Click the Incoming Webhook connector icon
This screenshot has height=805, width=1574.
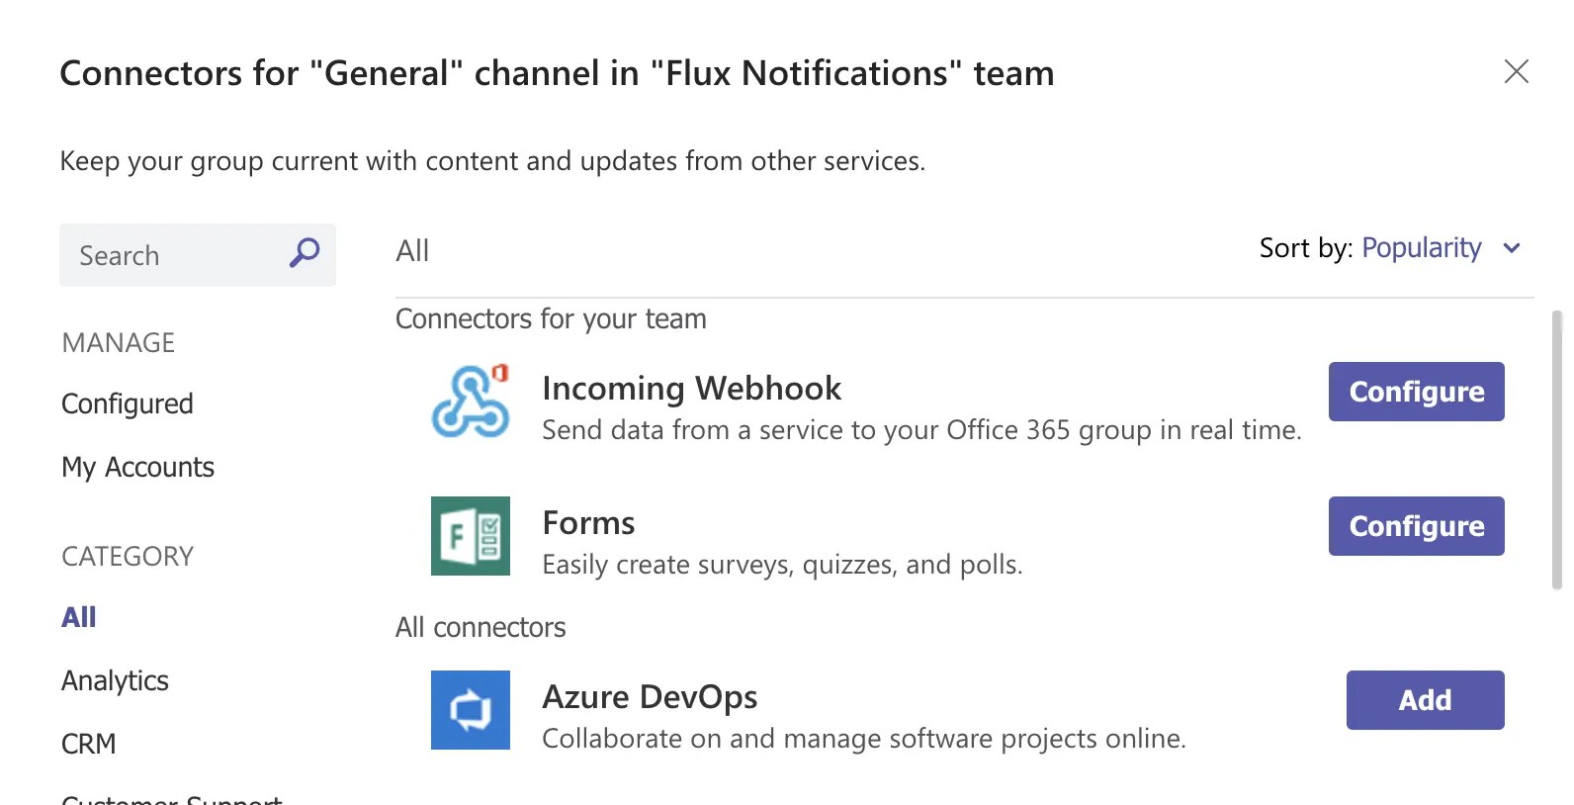(471, 402)
